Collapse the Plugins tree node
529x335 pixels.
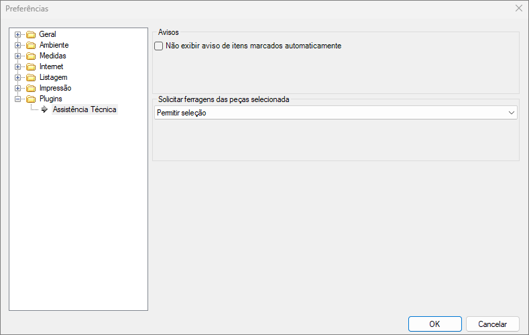click(17, 99)
